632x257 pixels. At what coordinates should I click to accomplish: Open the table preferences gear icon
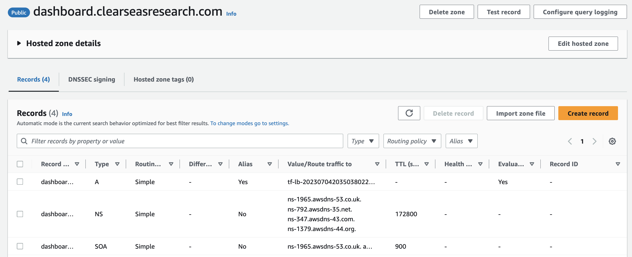pyautogui.click(x=612, y=141)
